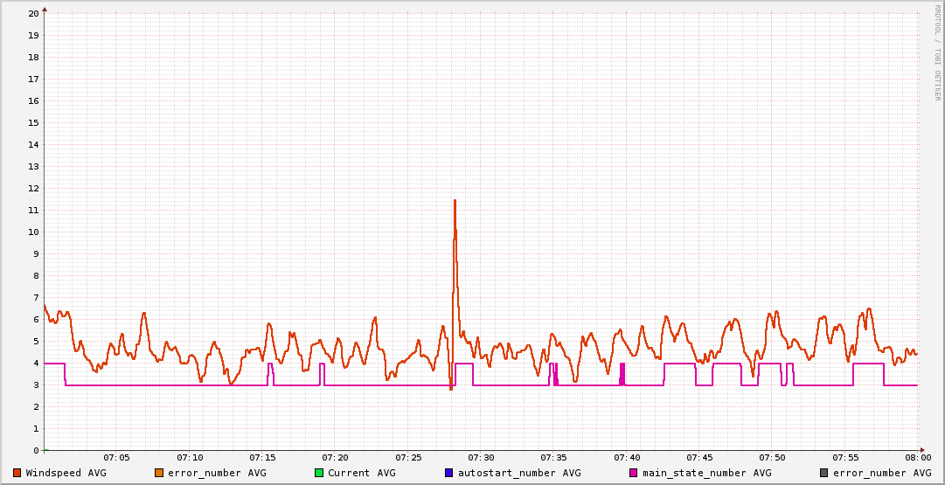The height and width of the screenshot is (485, 945).
Task: Click the y-axis value 4
Action: (36, 363)
